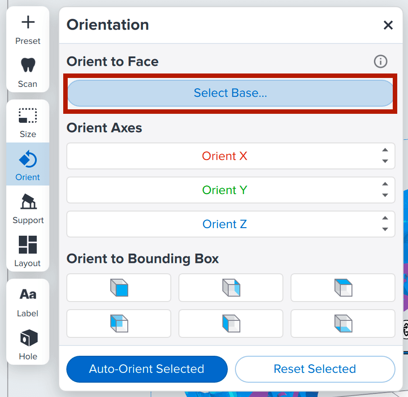Click Reset Selected button
Image resolution: width=408 pixels, height=397 pixels.
point(315,369)
